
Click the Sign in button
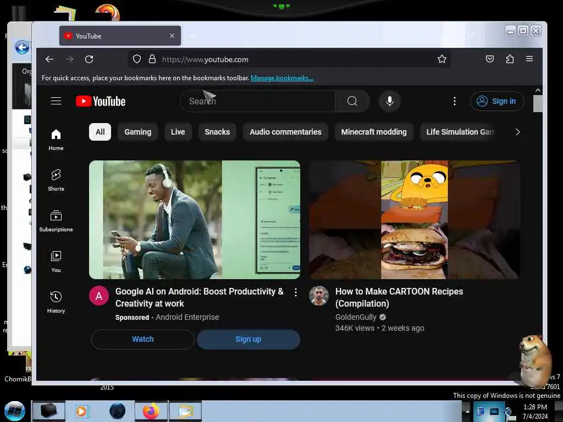pos(497,101)
